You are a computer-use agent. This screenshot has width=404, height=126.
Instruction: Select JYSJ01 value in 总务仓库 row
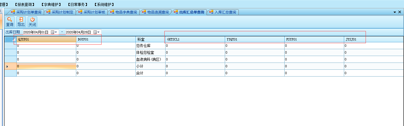coord(374,46)
